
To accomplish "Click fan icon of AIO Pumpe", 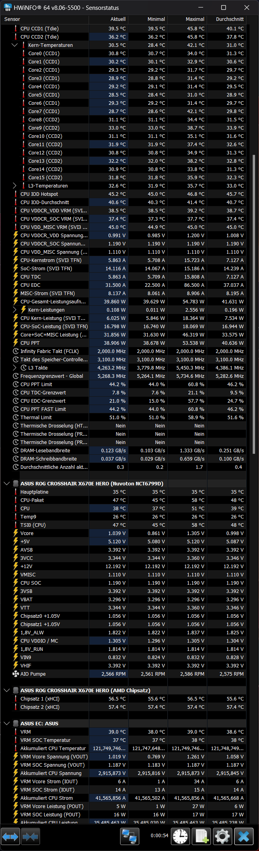I will point(16,674).
